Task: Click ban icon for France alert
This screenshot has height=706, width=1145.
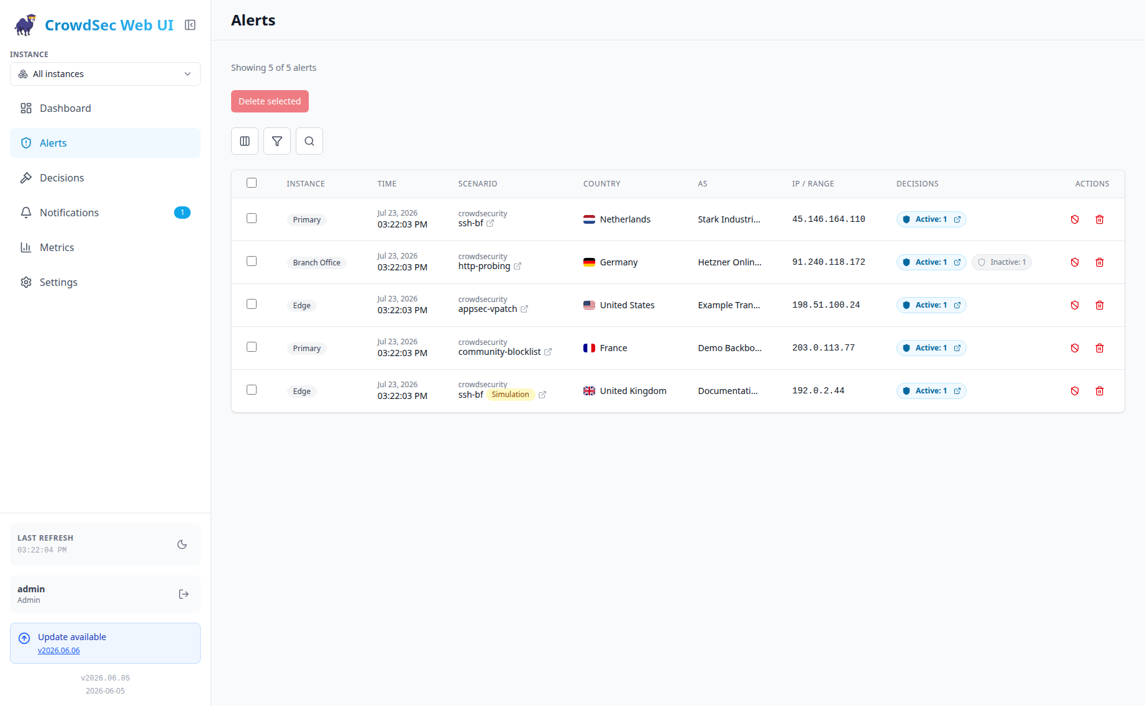Action: click(x=1075, y=348)
